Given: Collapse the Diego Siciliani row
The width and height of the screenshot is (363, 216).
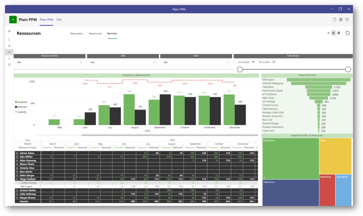Looking at the screenshot, I should [x=17, y=179].
